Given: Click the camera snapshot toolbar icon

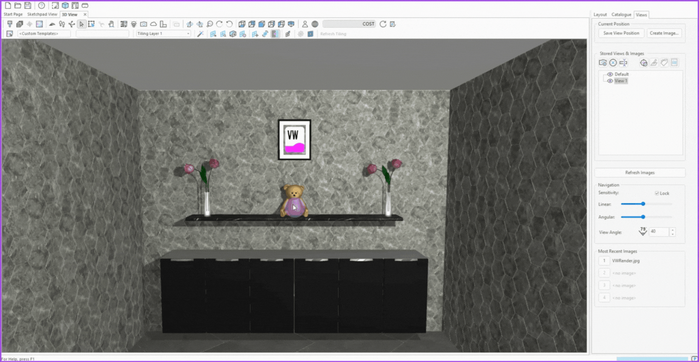Looking at the screenshot, I should (143, 24).
